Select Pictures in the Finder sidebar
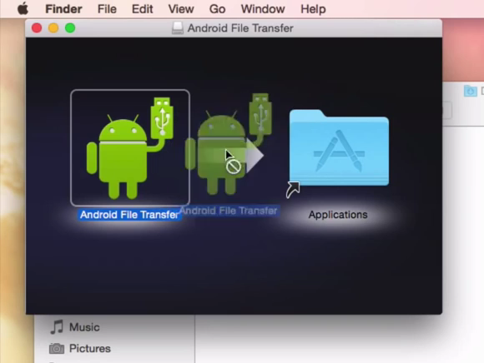Screen dimensions: 484x363 90,349
